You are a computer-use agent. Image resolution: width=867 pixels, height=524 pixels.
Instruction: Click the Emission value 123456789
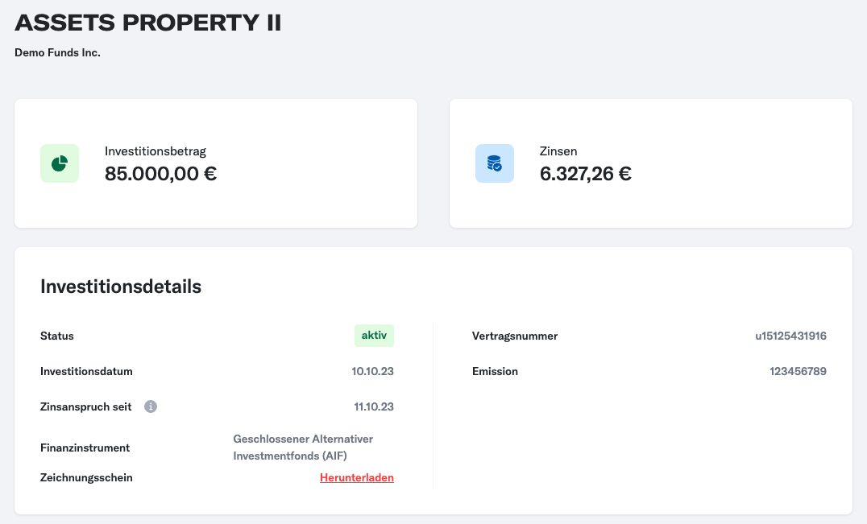pyautogui.click(x=798, y=371)
